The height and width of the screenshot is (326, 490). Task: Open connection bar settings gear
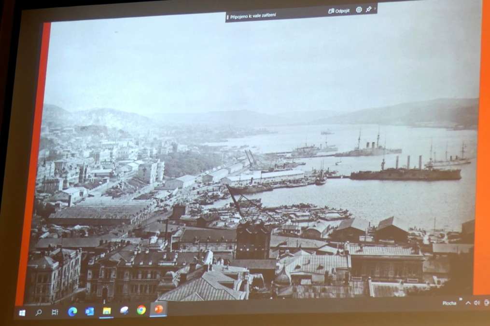coord(359,10)
